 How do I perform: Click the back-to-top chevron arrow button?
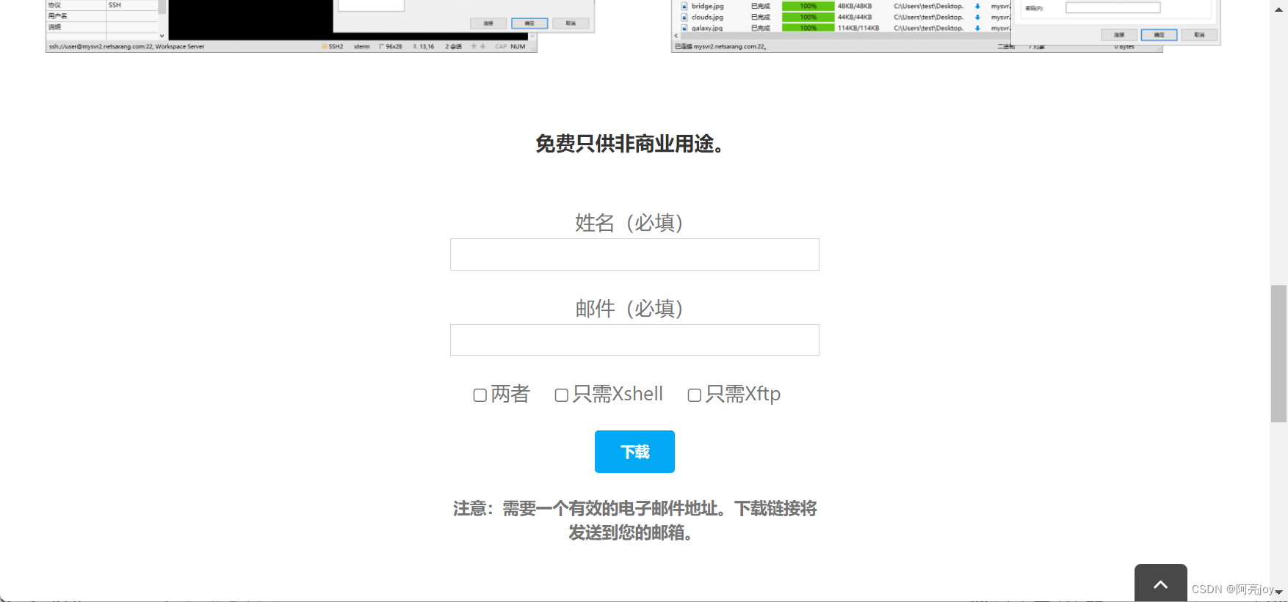point(1160,584)
